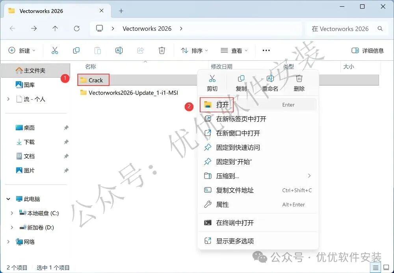Click Vectorworks 2026 in the address bar
Viewport: 394px width, 273px height.
[x=147, y=29]
